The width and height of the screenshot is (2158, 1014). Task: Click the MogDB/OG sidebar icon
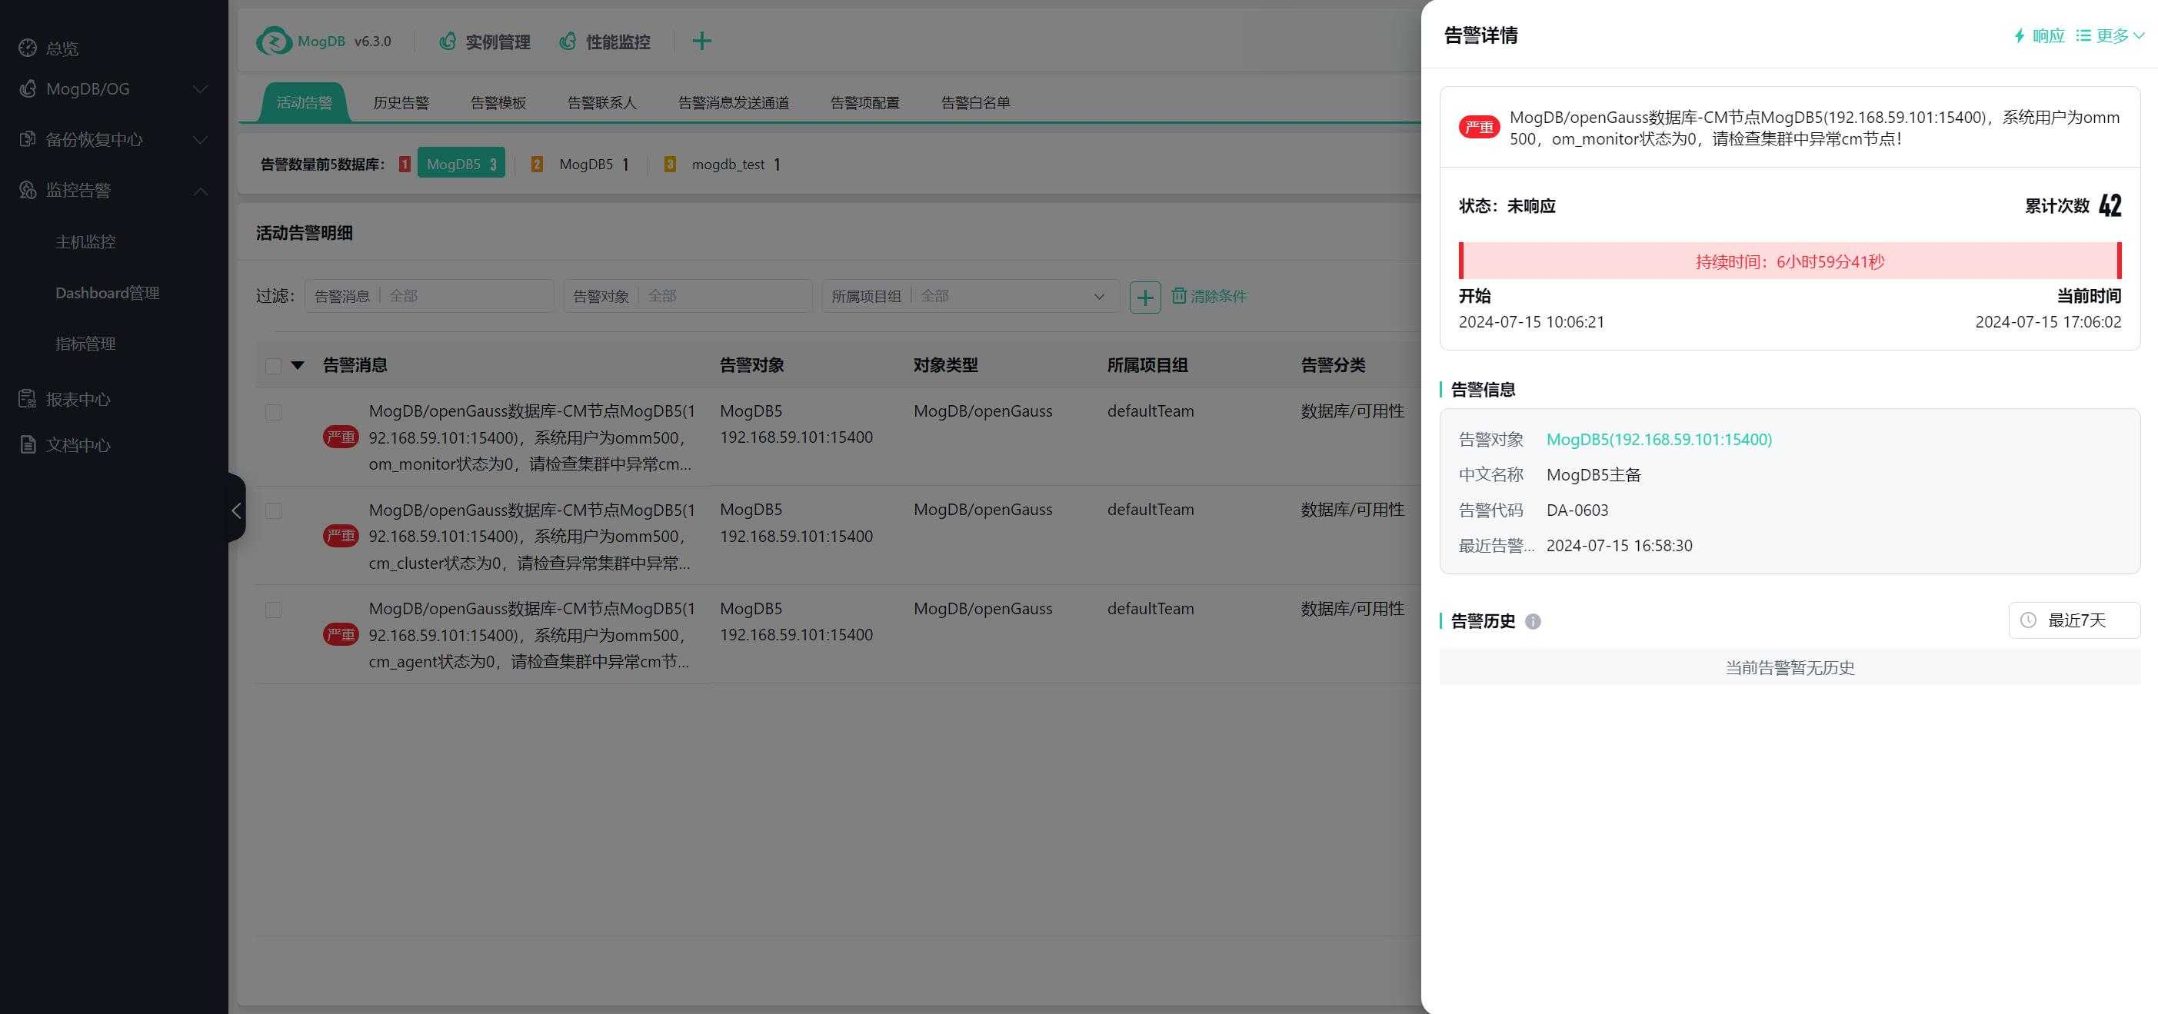(28, 88)
